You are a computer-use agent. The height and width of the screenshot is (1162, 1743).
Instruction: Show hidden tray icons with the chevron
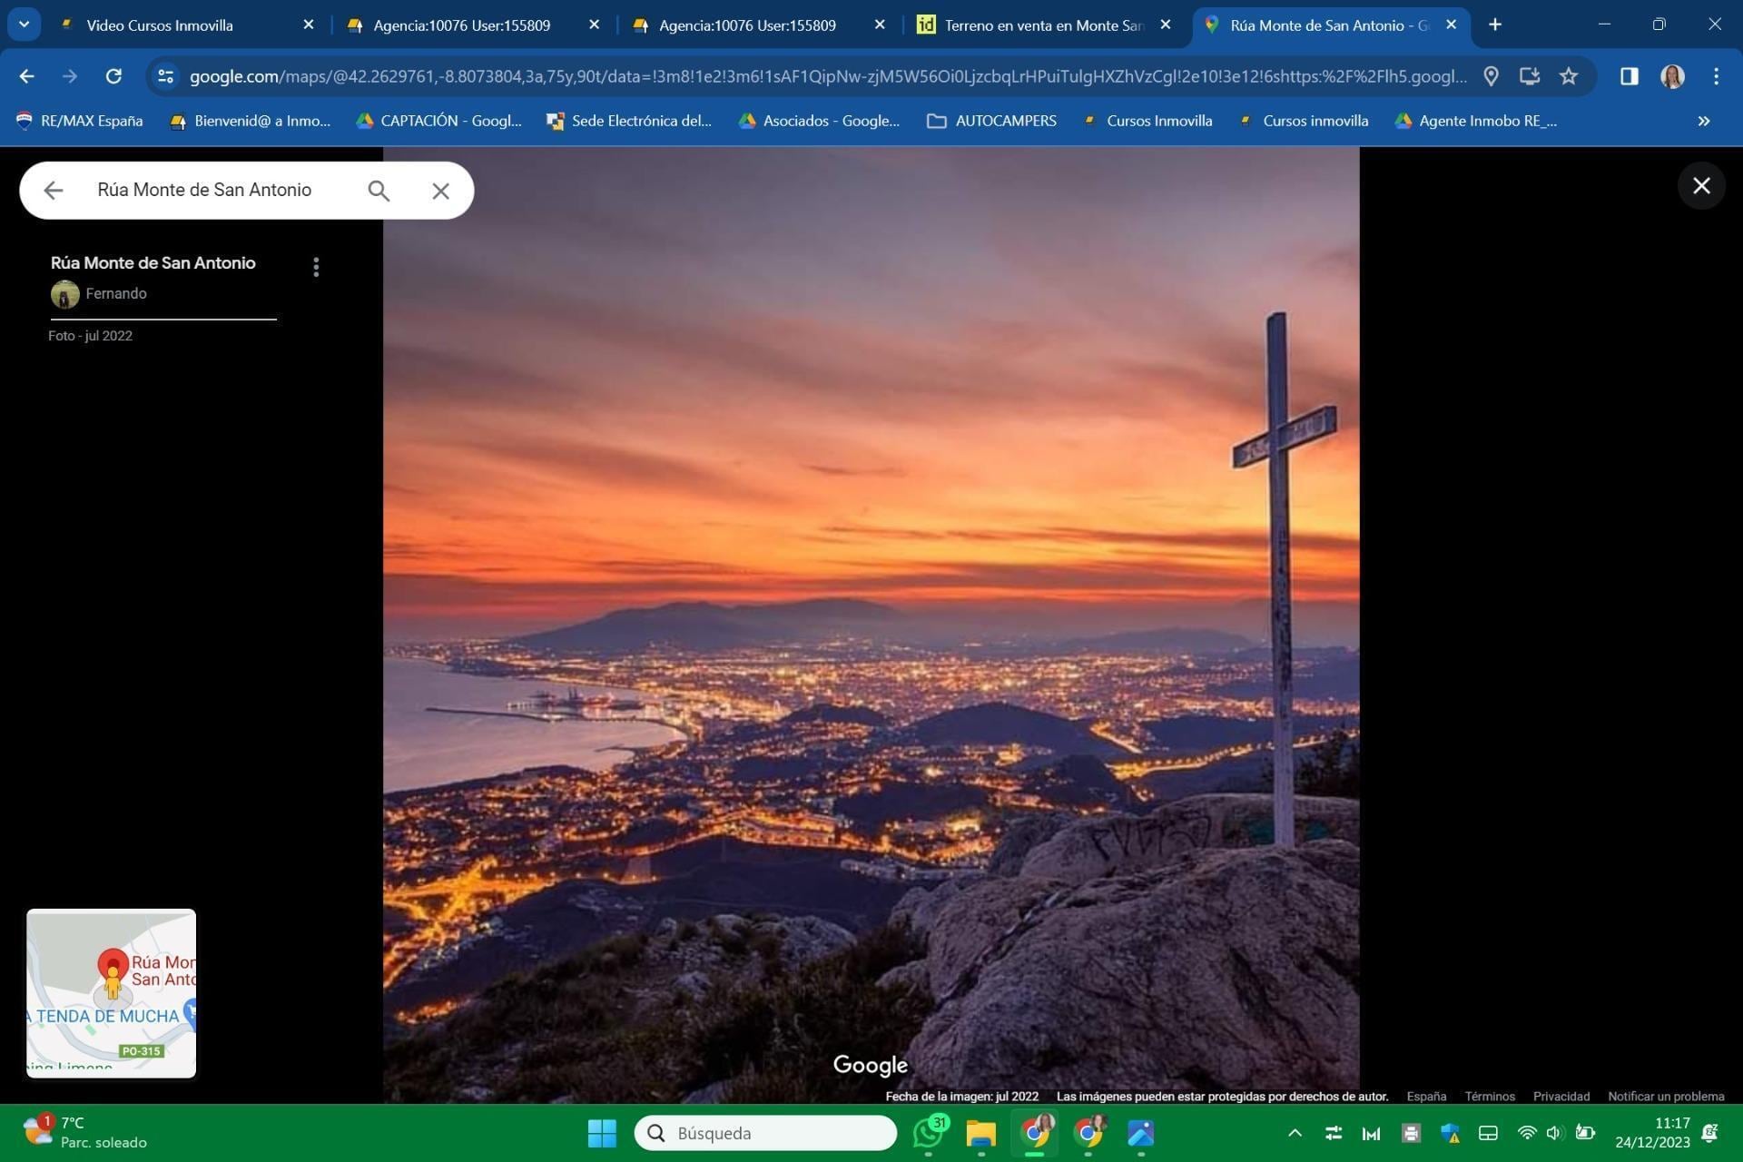pyautogui.click(x=1295, y=1133)
